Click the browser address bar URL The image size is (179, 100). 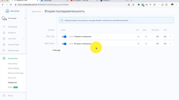tap(43, 5)
